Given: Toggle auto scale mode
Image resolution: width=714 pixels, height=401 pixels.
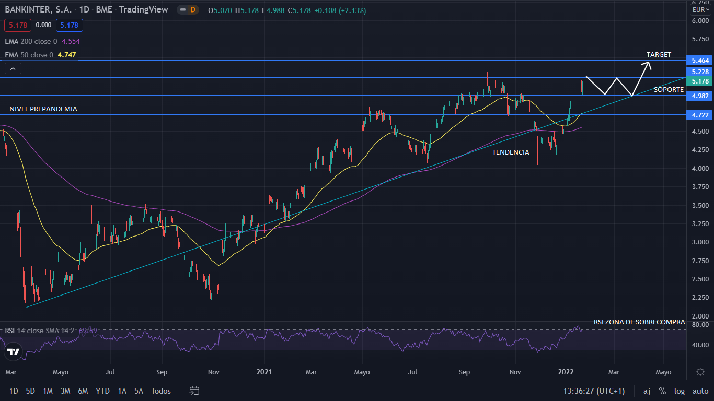Looking at the screenshot, I should 700,391.
